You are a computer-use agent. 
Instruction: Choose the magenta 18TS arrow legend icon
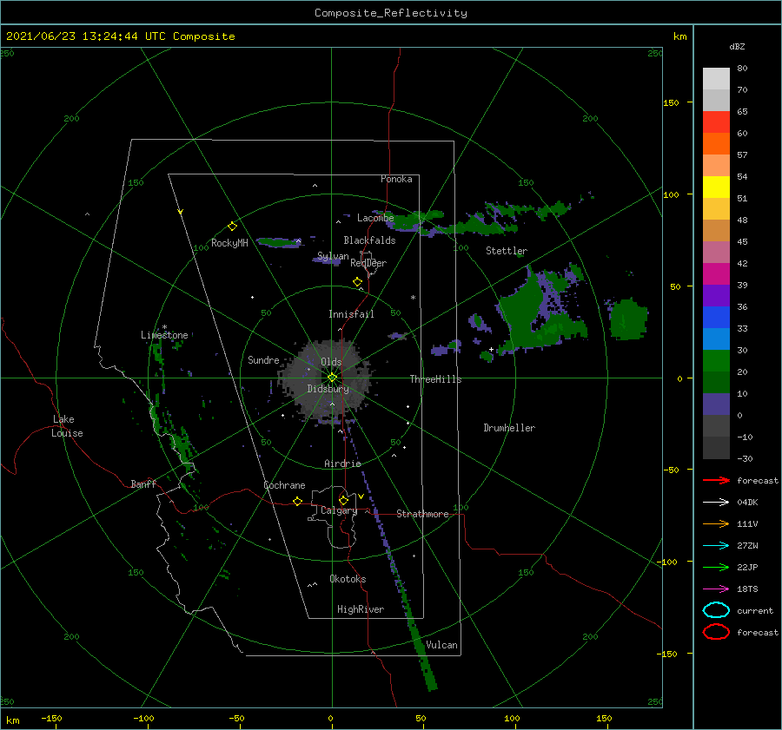pos(716,589)
